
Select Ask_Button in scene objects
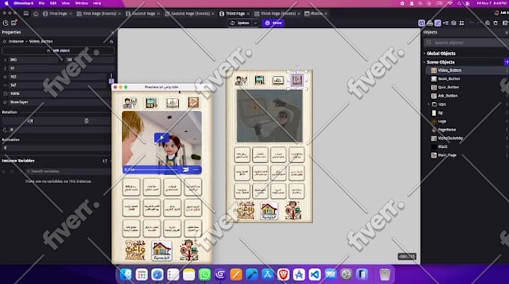pos(448,96)
